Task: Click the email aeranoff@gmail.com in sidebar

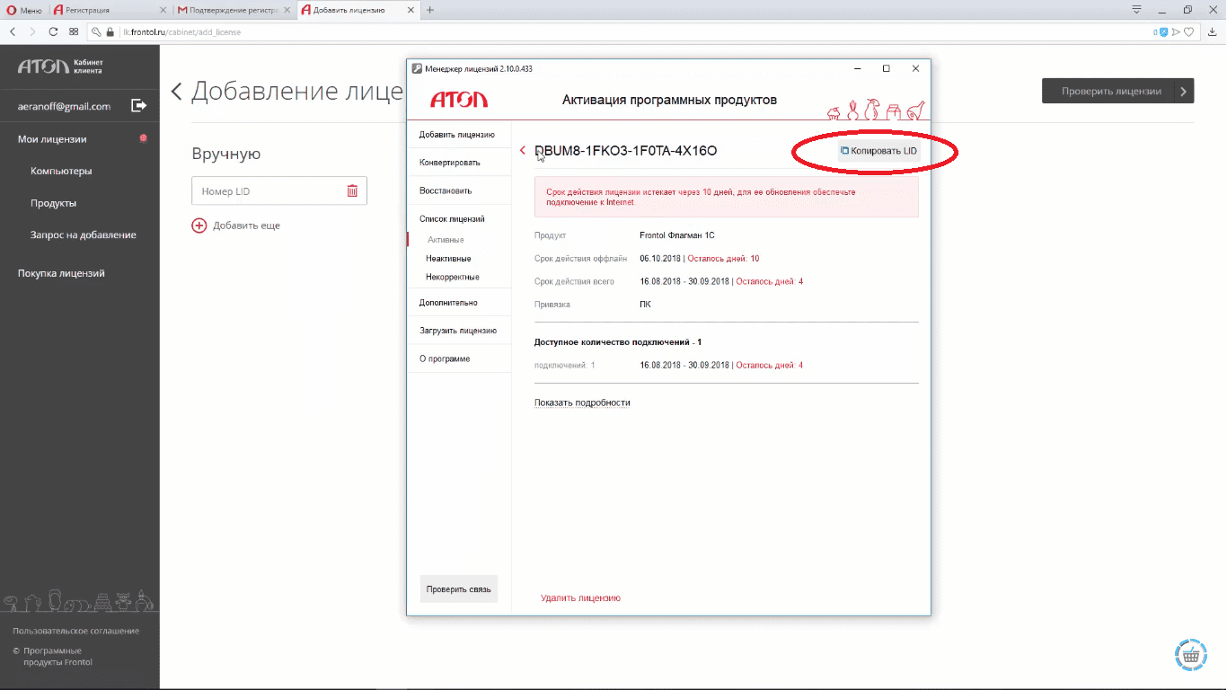Action: click(64, 106)
